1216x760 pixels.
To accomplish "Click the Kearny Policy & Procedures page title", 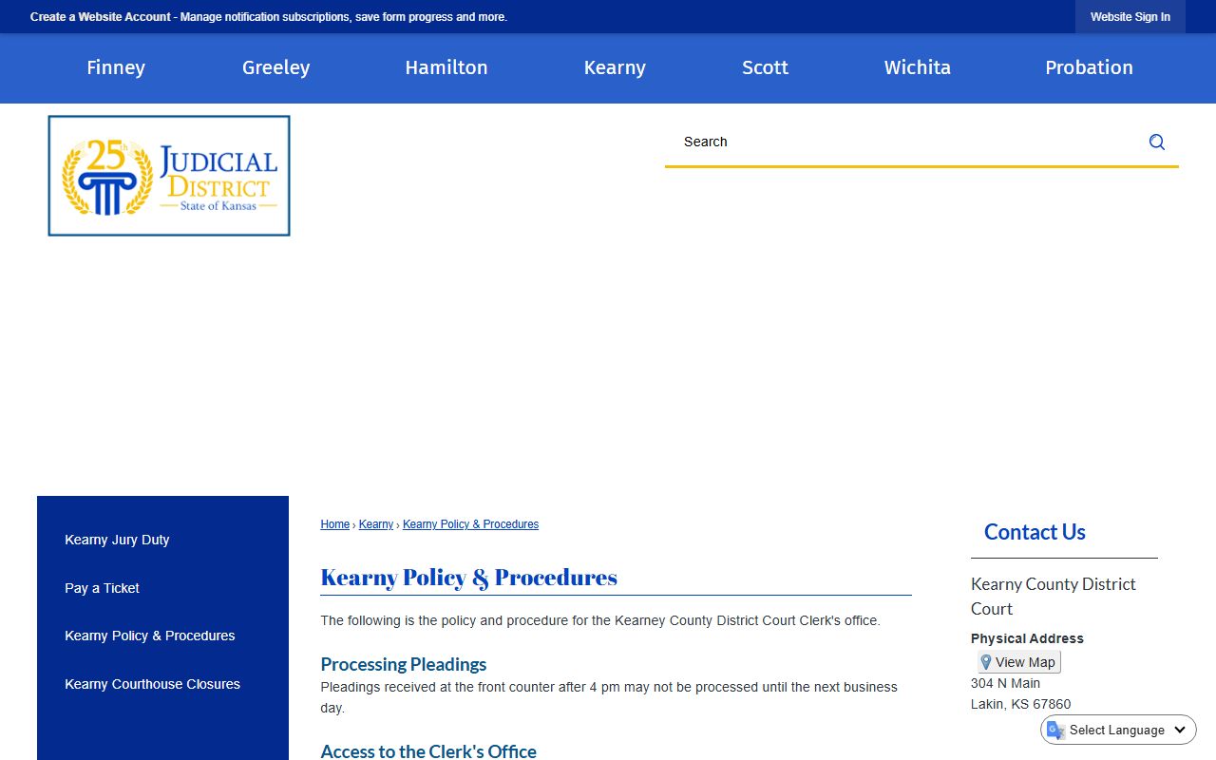I will point(469,577).
